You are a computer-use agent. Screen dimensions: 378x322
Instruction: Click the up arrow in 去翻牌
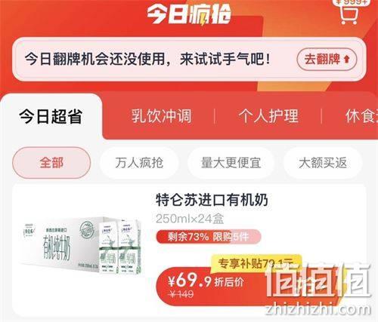tap(347, 59)
